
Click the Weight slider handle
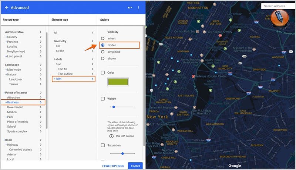tap(114, 107)
